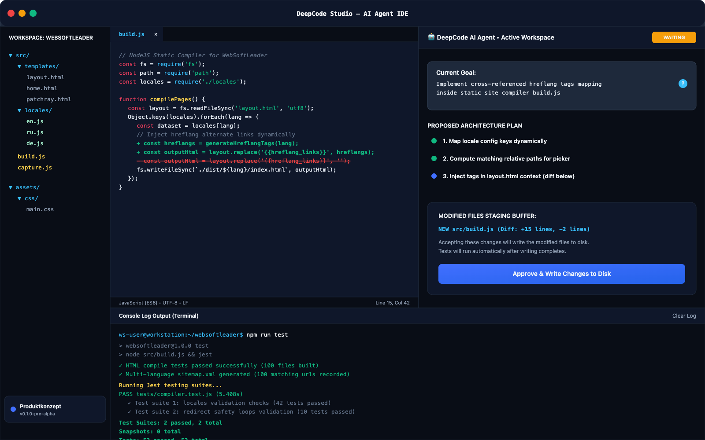Screen dimensions: 705x440
Task: Click 'Test suite 2: redirect safety loops' line
Action: [241, 412]
